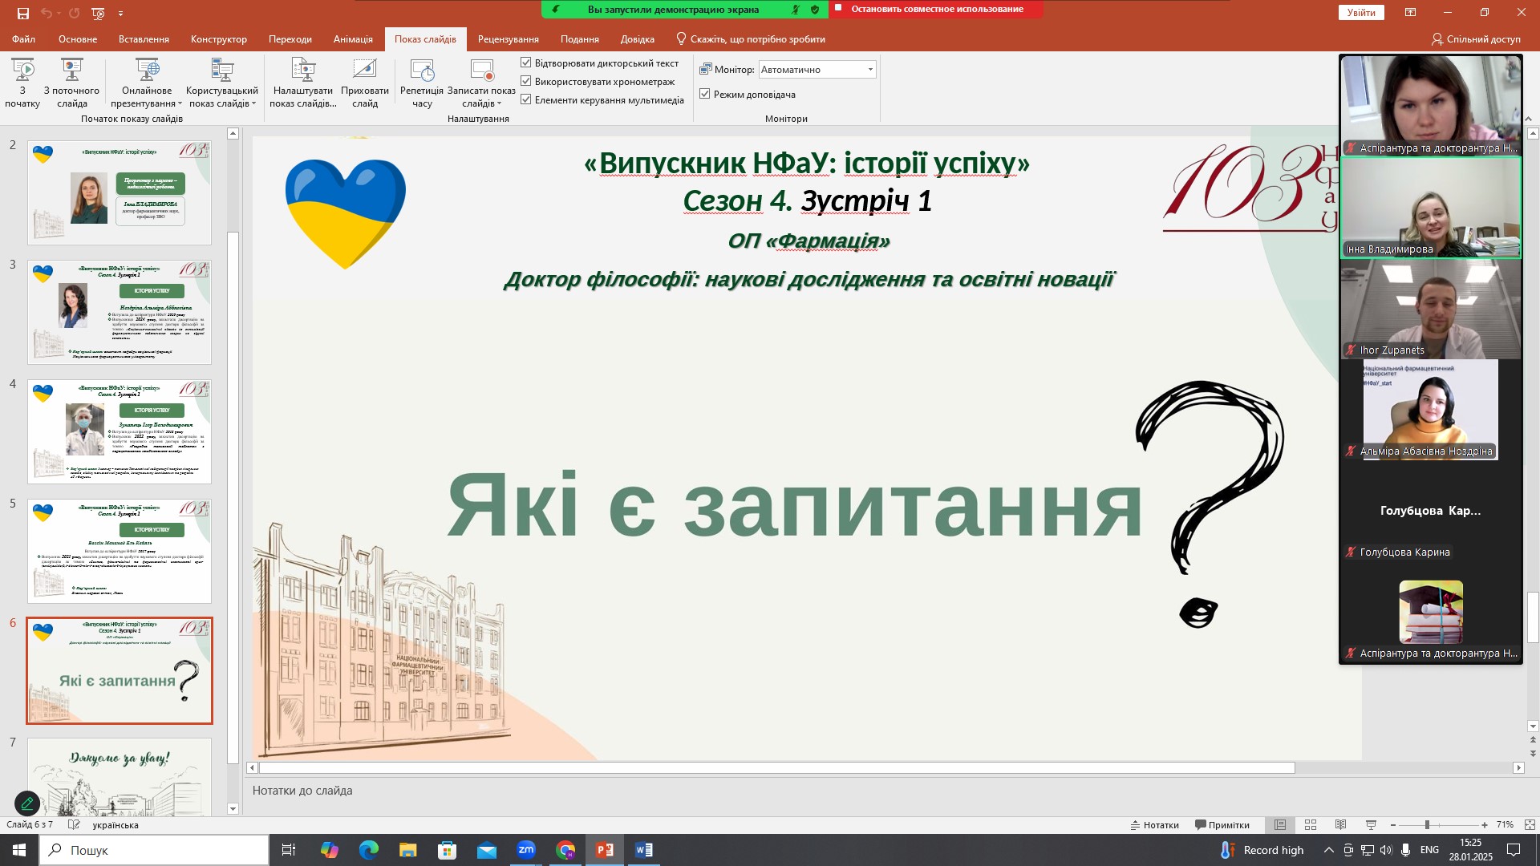Viewport: 1540px width, 866px height.
Task: Click language indicator українська in status bar
Action: (115, 825)
